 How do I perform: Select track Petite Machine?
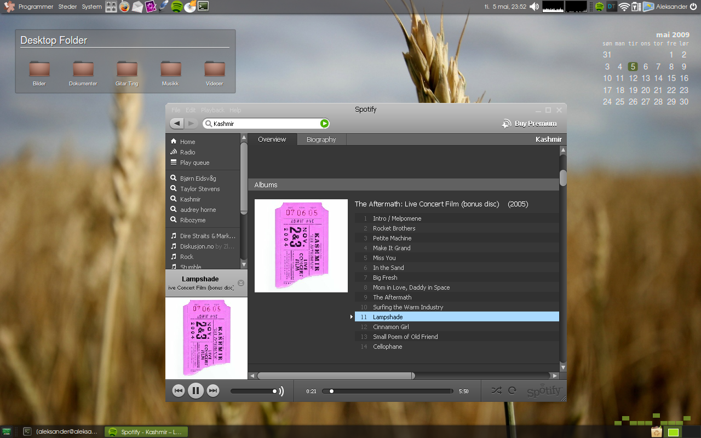[x=457, y=238]
